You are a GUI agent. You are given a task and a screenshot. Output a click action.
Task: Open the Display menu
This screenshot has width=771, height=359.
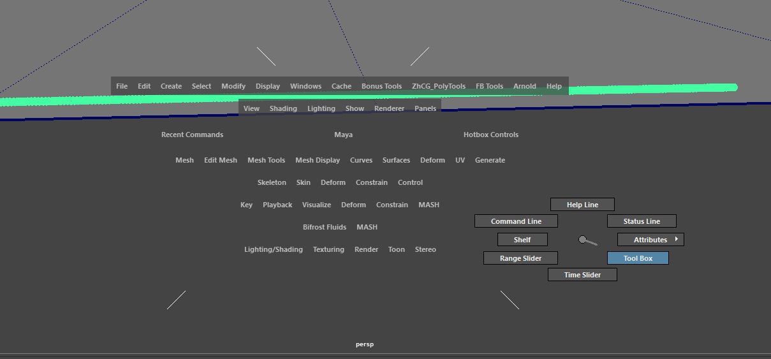[268, 86]
